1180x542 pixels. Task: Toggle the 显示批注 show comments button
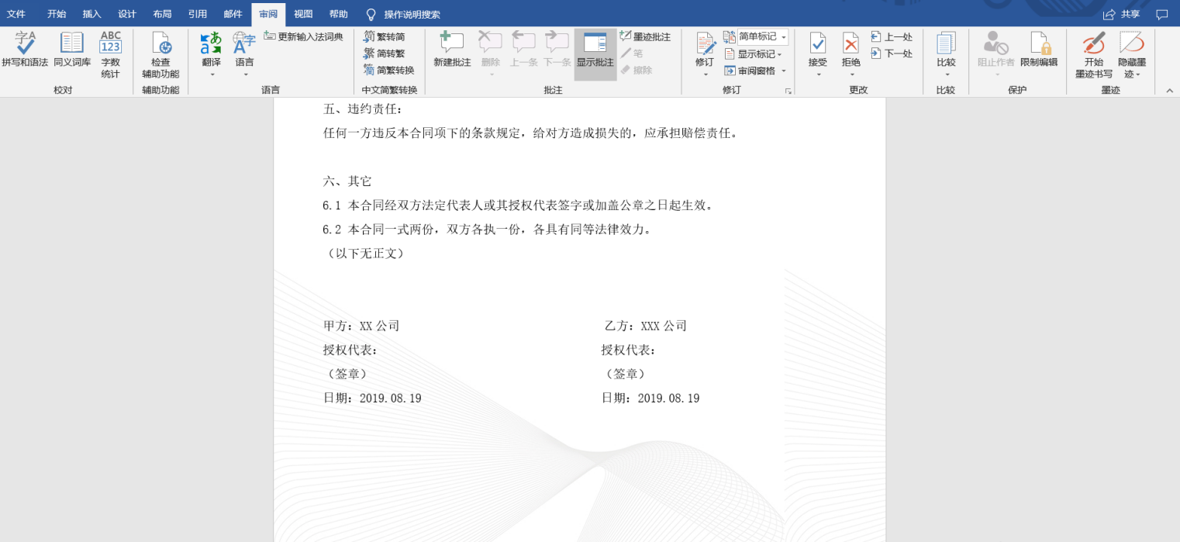(595, 54)
